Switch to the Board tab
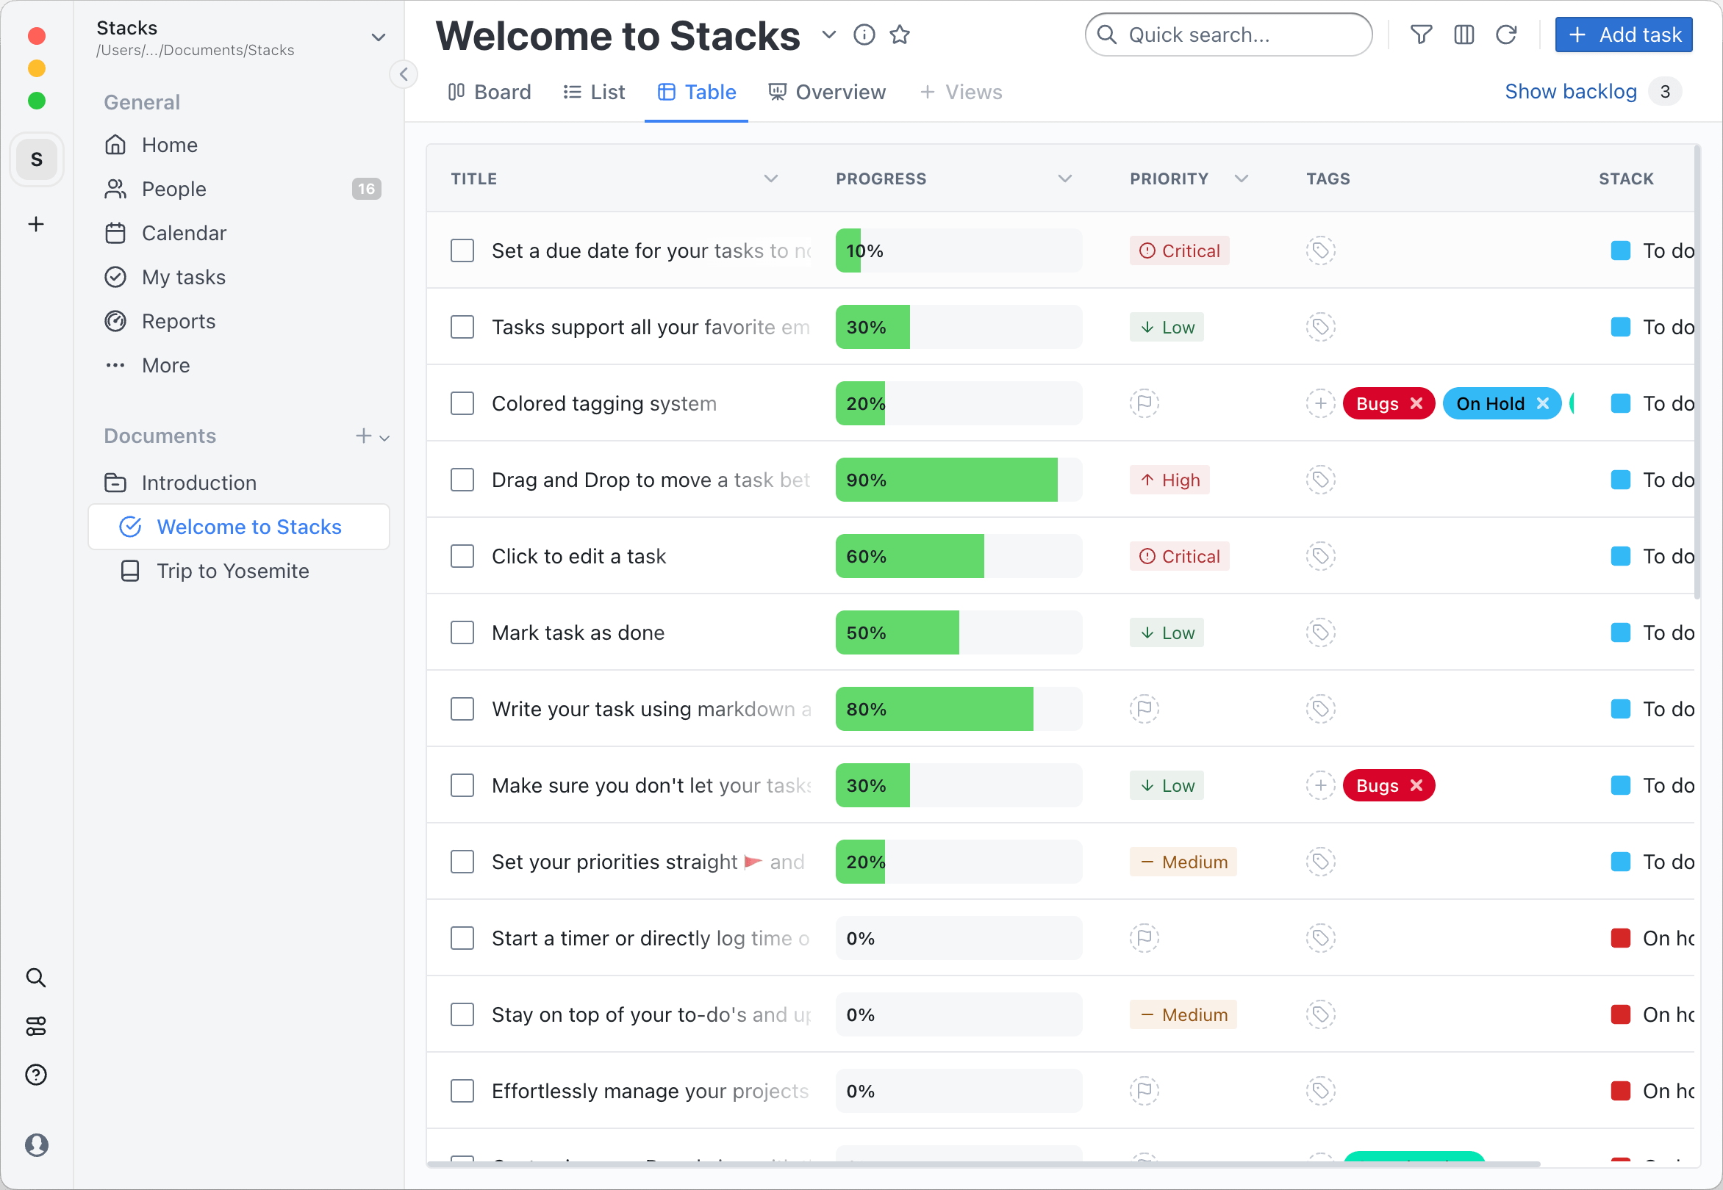The width and height of the screenshot is (1723, 1190). point(490,92)
